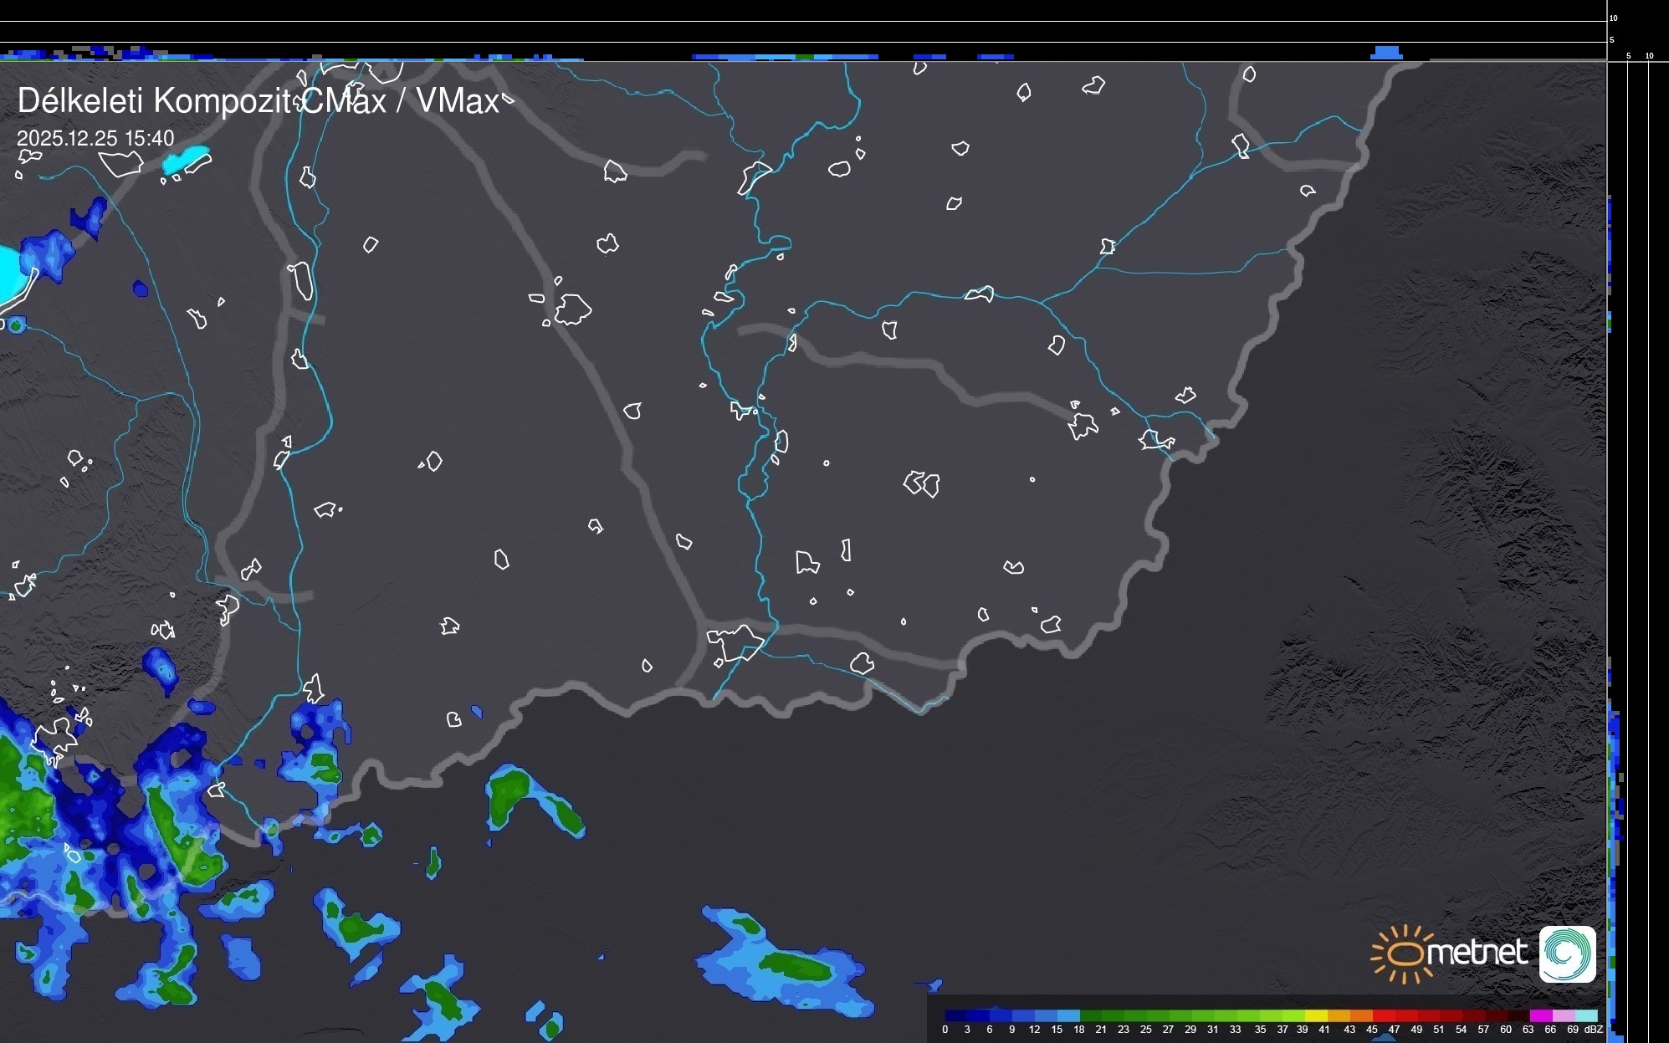Screen dimensions: 1669x1043
Task: Select the red 45 dBZ legend swatch
Action: (x=1384, y=1015)
